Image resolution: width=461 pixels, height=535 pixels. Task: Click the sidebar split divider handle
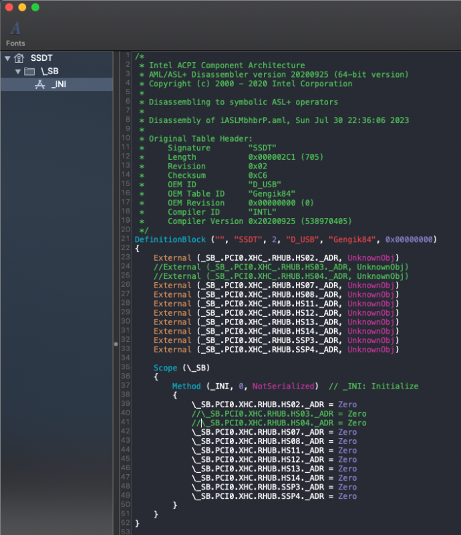[x=115, y=343]
